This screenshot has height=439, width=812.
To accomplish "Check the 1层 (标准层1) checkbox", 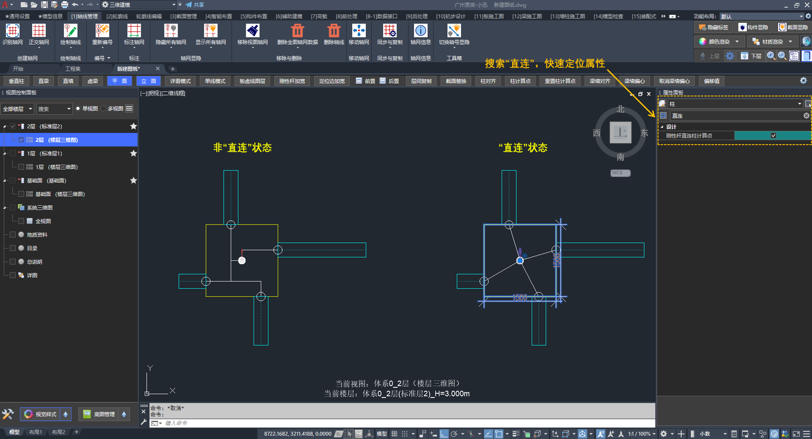I will tap(13, 154).
